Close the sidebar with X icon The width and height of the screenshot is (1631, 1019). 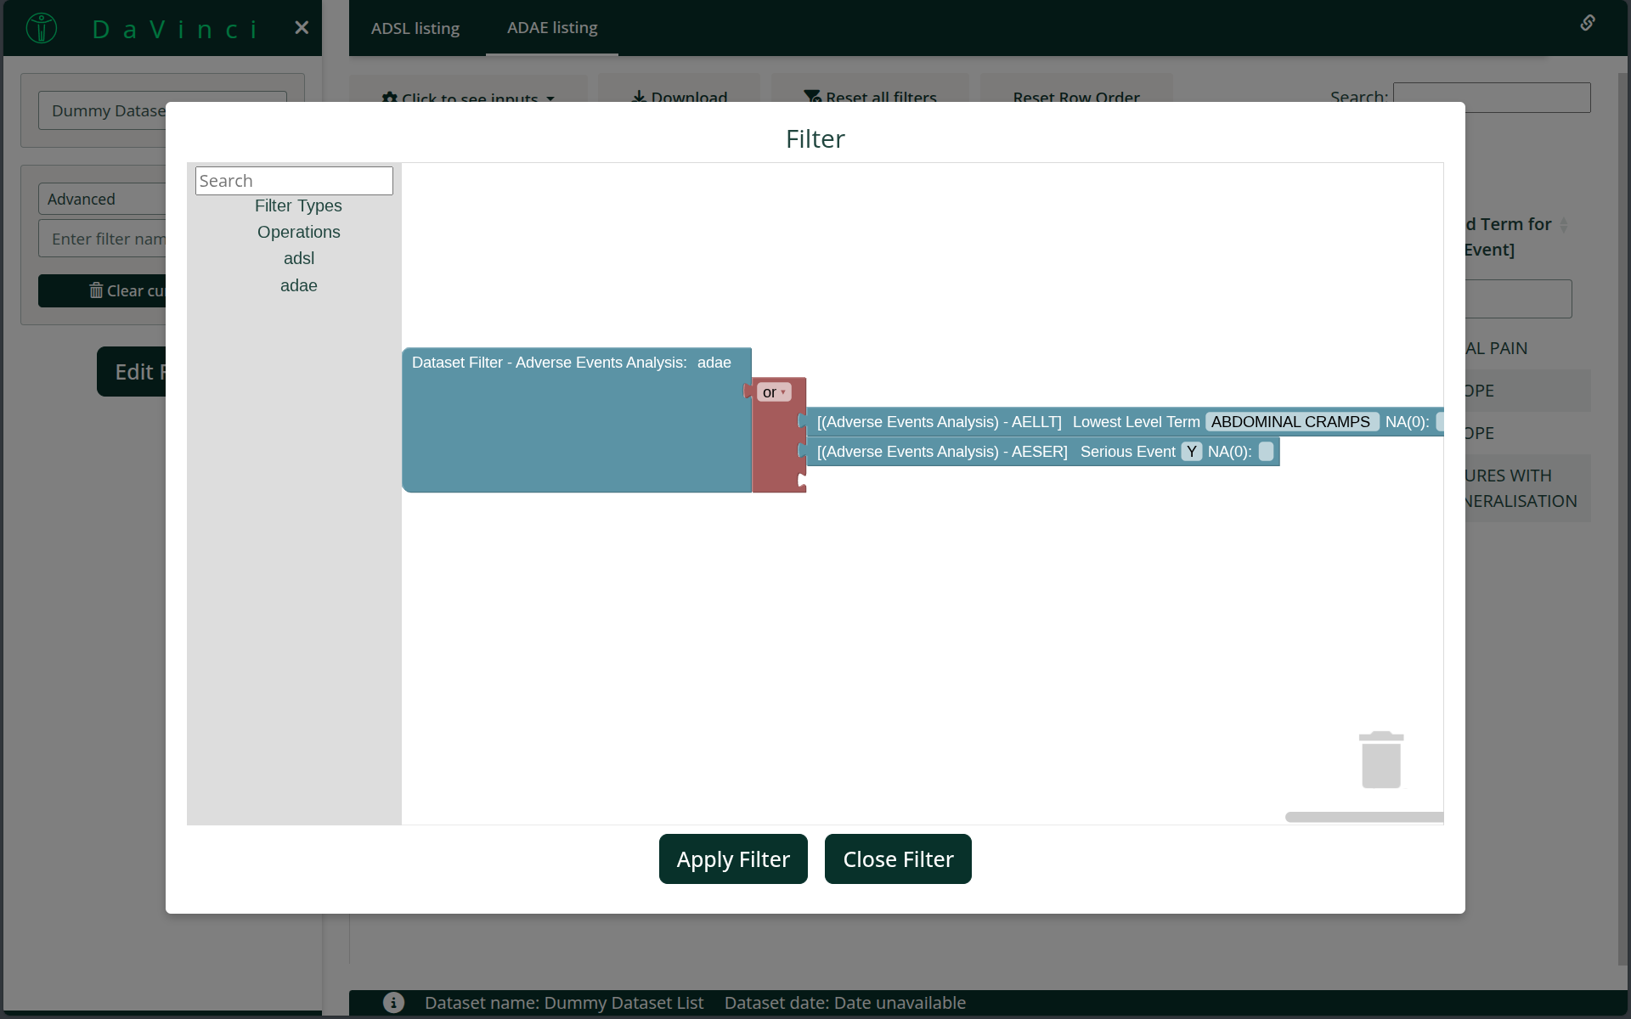[x=302, y=28]
